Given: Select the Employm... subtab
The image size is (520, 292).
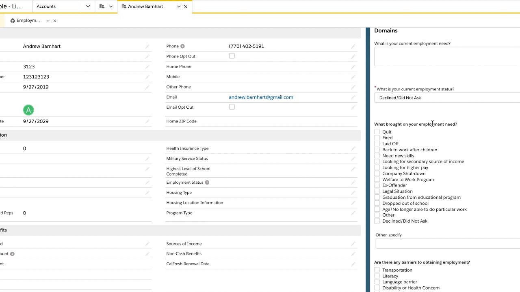Looking at the screenshot, I should 28,21.
